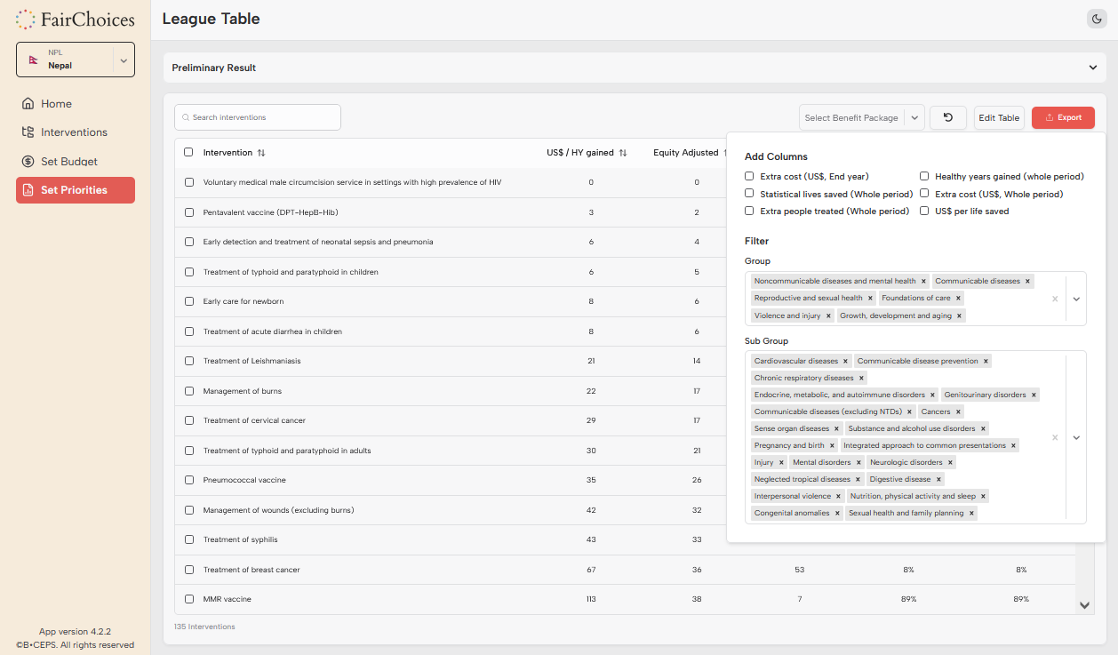
Task: Enable Extra cost (US$, End year) column
Action: click(x=749, y=176)
